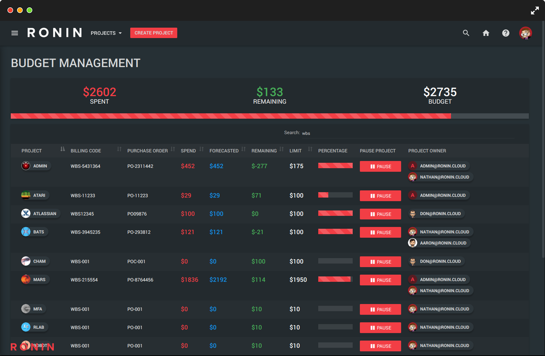The image size is (545, 356).
Task: Click the search magnifier icon
Action: click(x=466, y=33)
